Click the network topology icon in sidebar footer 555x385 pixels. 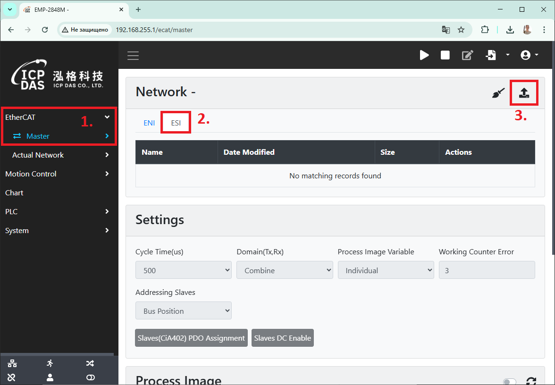coord(12,363)
